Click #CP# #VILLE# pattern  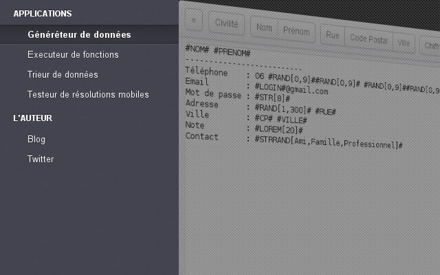click(280, 119)
